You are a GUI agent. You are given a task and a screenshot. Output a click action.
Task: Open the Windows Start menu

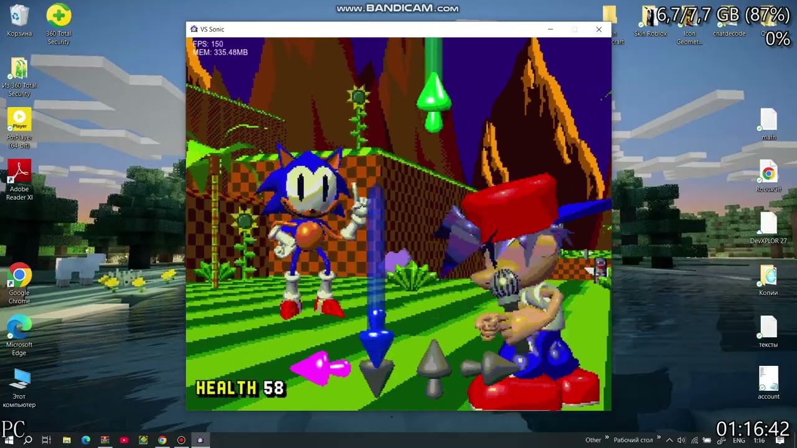[x=9, y=440]
